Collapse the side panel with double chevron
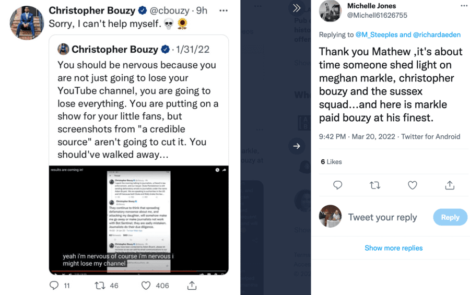Screen dimensions: 470x295 coord(297,8)
